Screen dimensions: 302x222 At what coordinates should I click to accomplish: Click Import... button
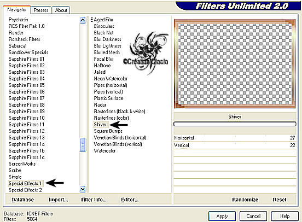coord(59,200)
